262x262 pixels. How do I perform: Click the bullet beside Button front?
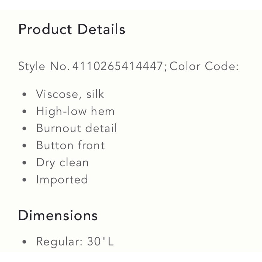[x=24, y=145]
